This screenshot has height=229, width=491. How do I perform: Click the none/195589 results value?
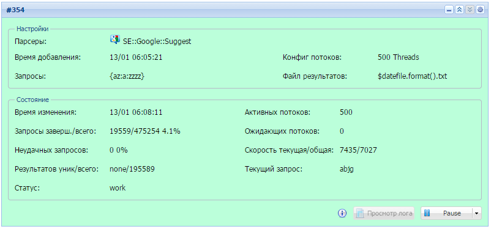point(132,169)
